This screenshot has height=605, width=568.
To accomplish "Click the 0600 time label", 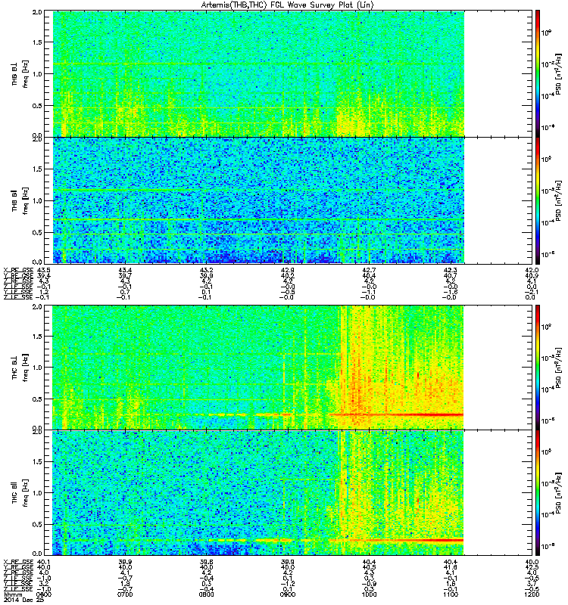I will (x=43, y=594).
